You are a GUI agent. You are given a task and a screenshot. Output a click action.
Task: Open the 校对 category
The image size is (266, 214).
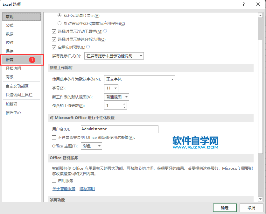[x=22, y=42]
